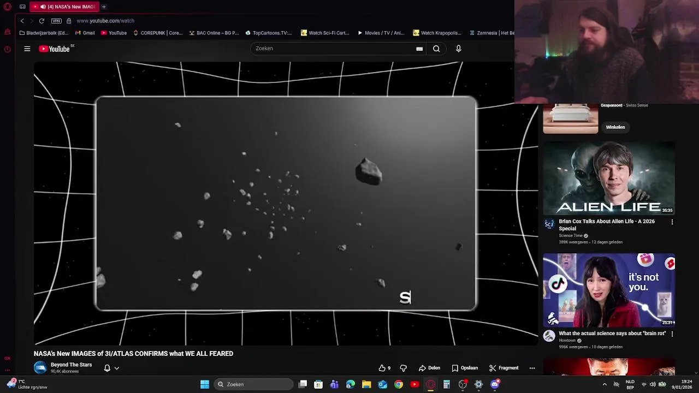This screenshot has width=699, height=393.
Task: Open the sponsored bed ad thumbnail
Action: click(571, 118)
